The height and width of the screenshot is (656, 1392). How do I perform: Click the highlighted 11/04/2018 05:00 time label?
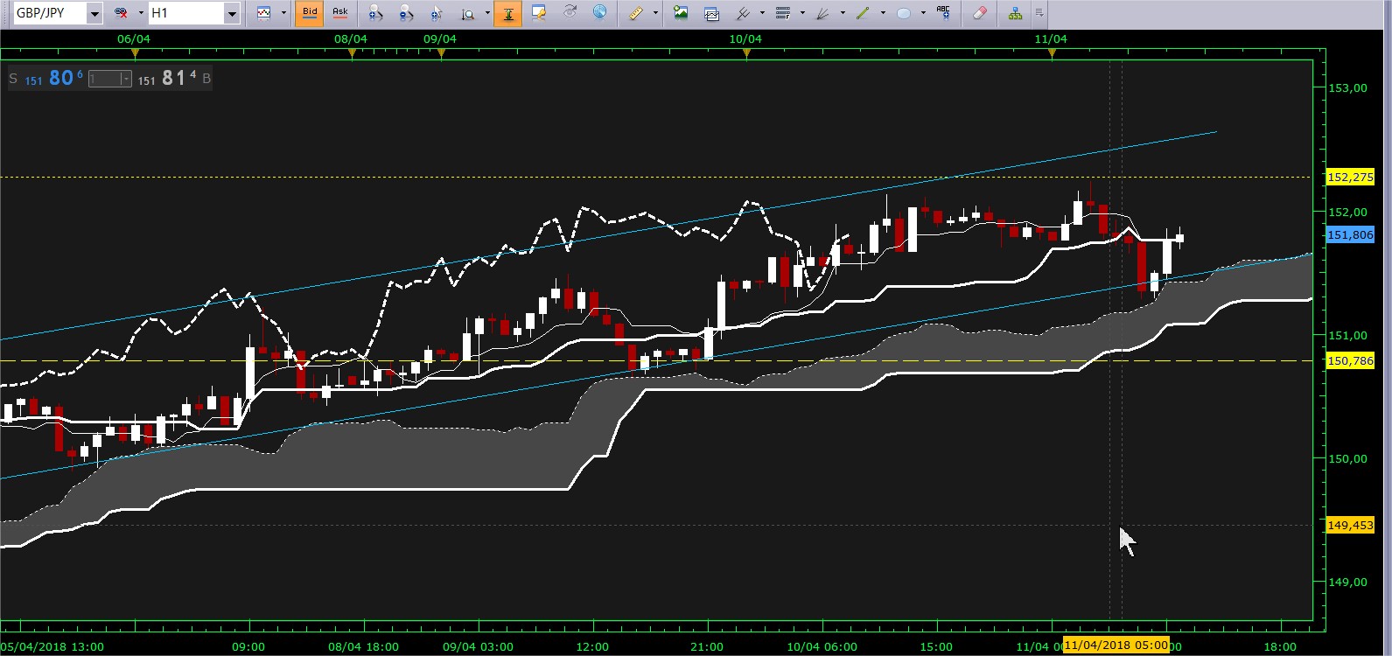pos(1116,646)
